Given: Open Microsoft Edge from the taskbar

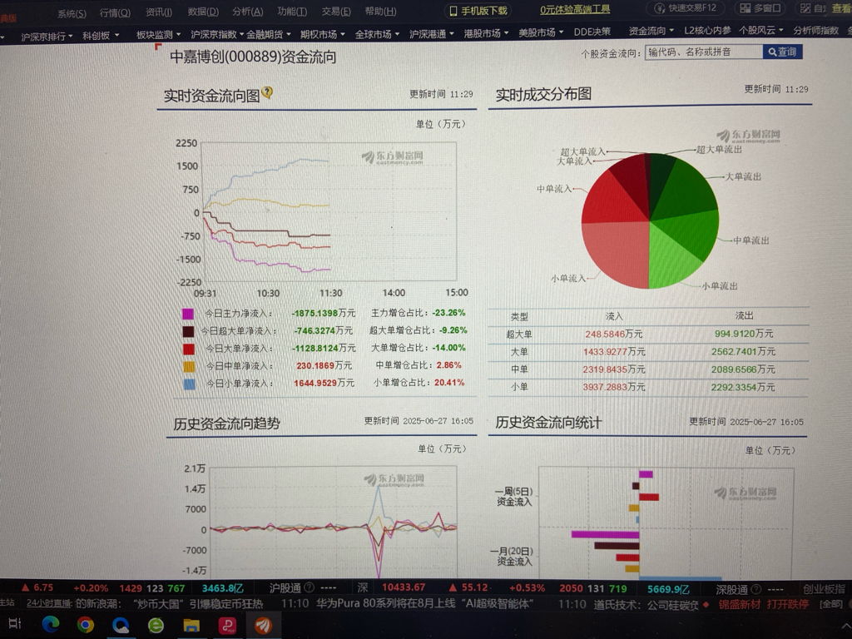Looking at the screenshot, I should pyautogui.click(x=50, y=624).
